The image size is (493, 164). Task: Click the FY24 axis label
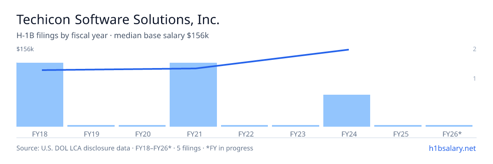pyautogui.click(x=347, y=134)
